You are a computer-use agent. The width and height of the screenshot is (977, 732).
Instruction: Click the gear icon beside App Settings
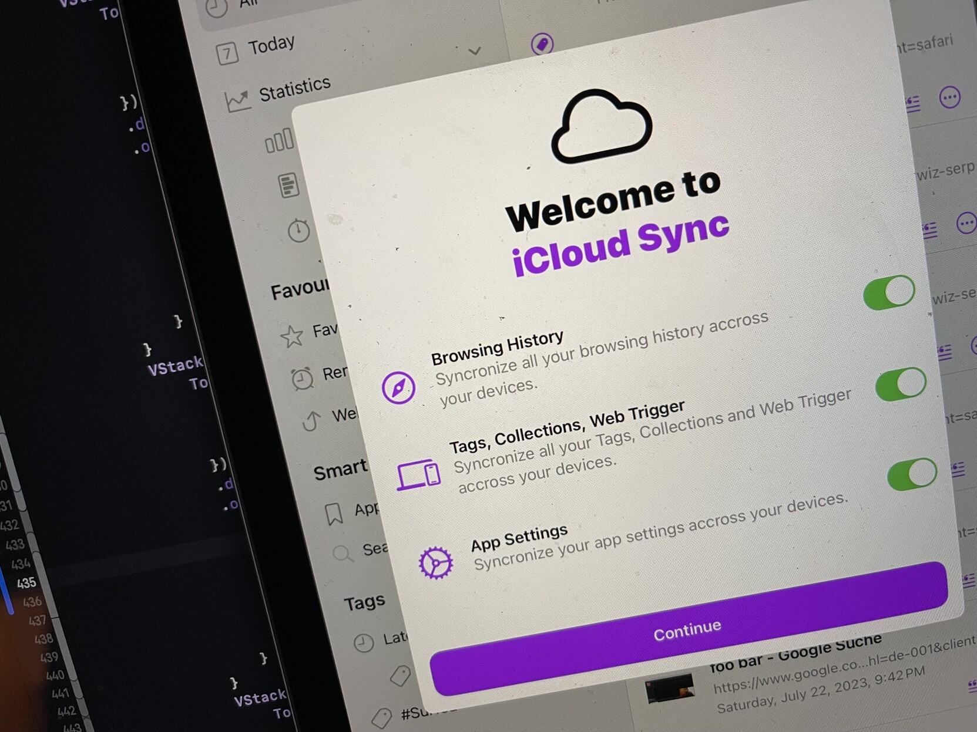pyautogui.click(x=435, y=562)
